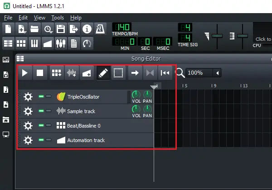Click the MIN time display
This screenshot has height=190, width=272.
pos(125,42)
